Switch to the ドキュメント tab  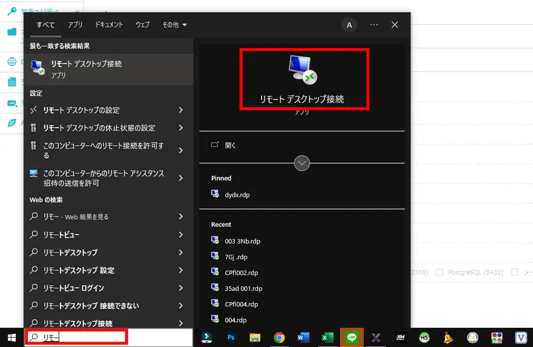tap(109, 24)
